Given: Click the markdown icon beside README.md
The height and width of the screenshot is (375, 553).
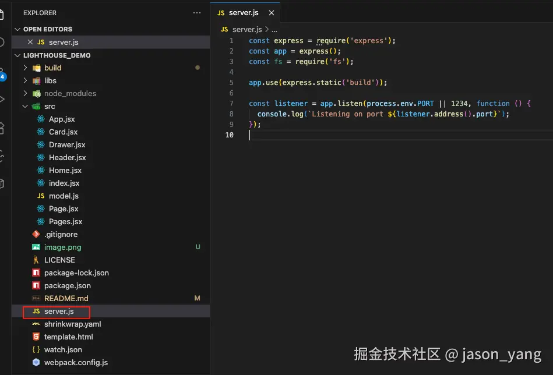Looking at the screenshot, I should (36, 299).
